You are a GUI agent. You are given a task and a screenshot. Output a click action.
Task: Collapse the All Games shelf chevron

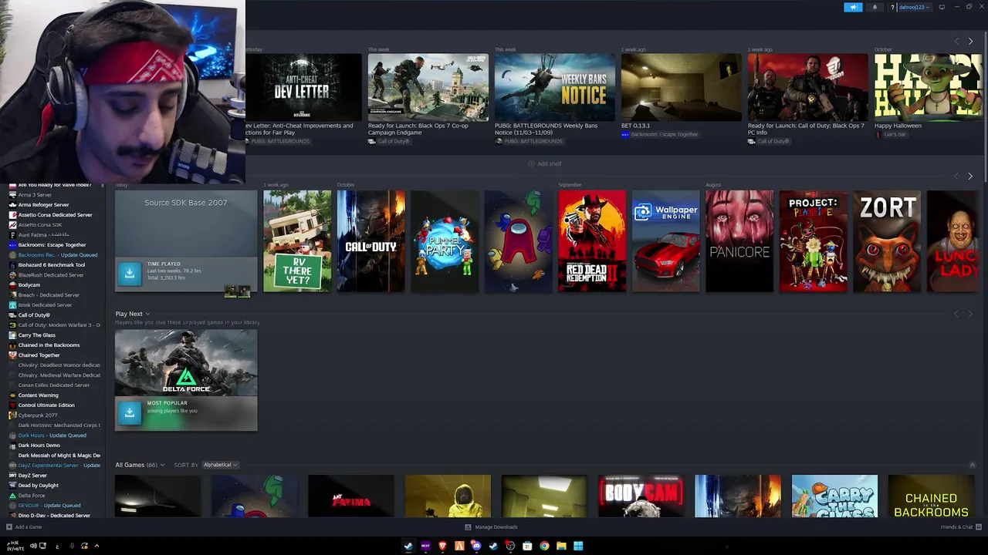click(972, 465)
